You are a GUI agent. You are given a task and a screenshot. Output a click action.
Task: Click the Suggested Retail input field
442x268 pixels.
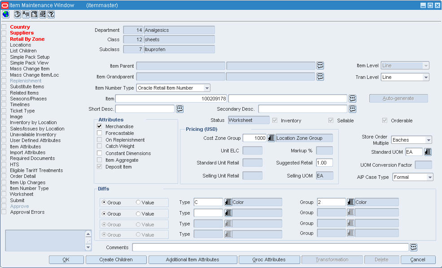(324, 163)
